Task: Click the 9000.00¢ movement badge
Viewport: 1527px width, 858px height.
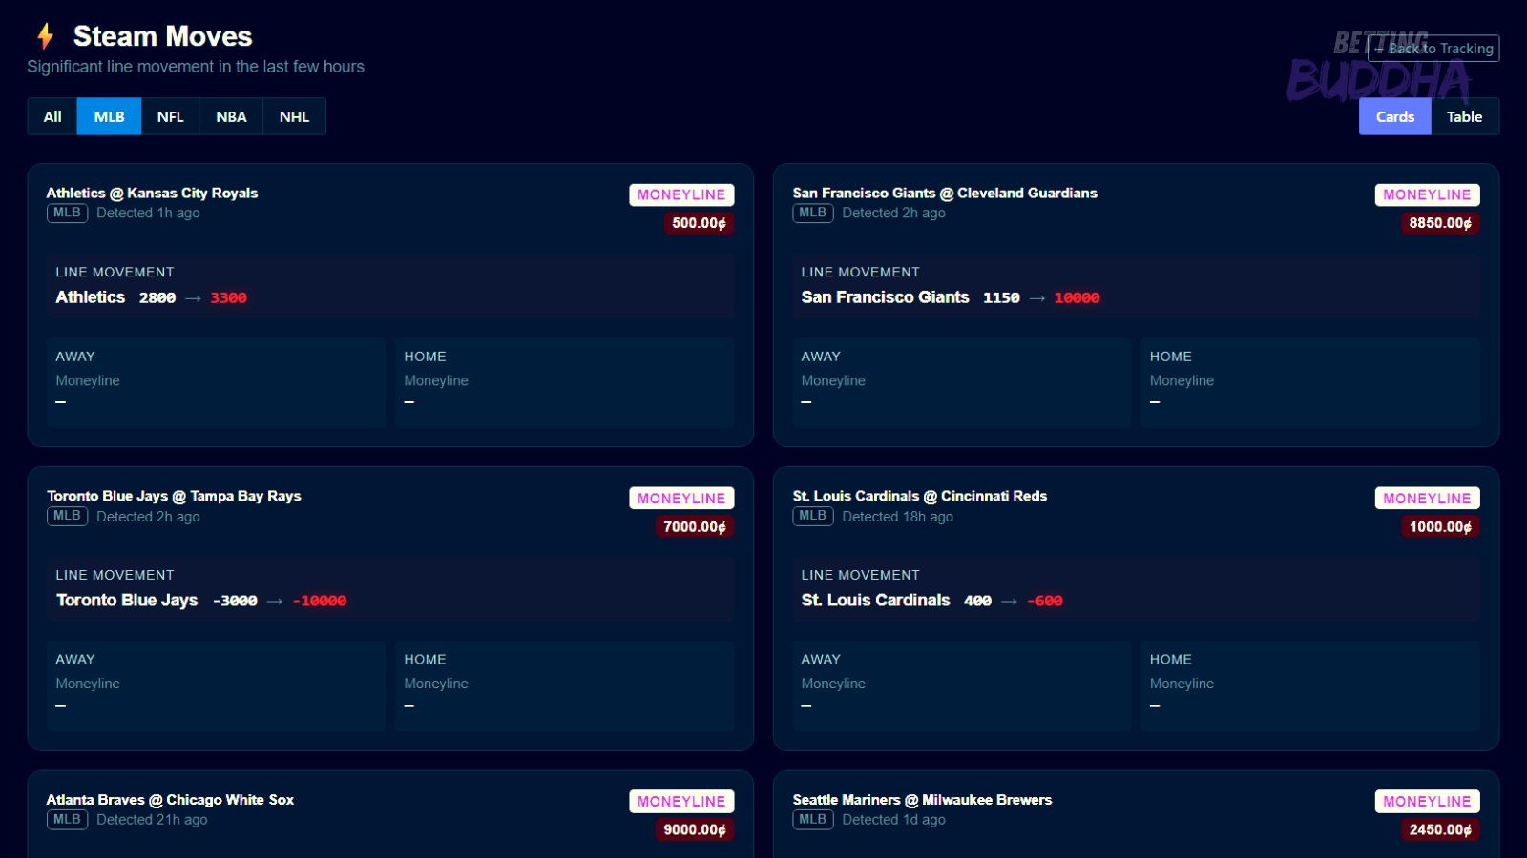Action: point(695,829)
